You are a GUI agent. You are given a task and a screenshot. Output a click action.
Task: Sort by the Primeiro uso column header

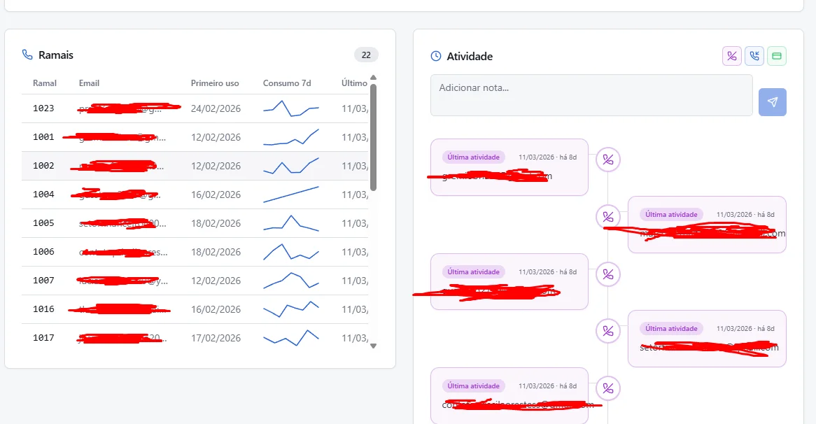[215, 83]
